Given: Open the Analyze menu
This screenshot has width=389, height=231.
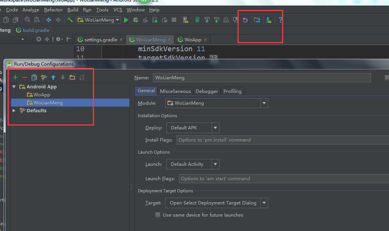Looking at the screenshot, I should [x=31, y=9].
